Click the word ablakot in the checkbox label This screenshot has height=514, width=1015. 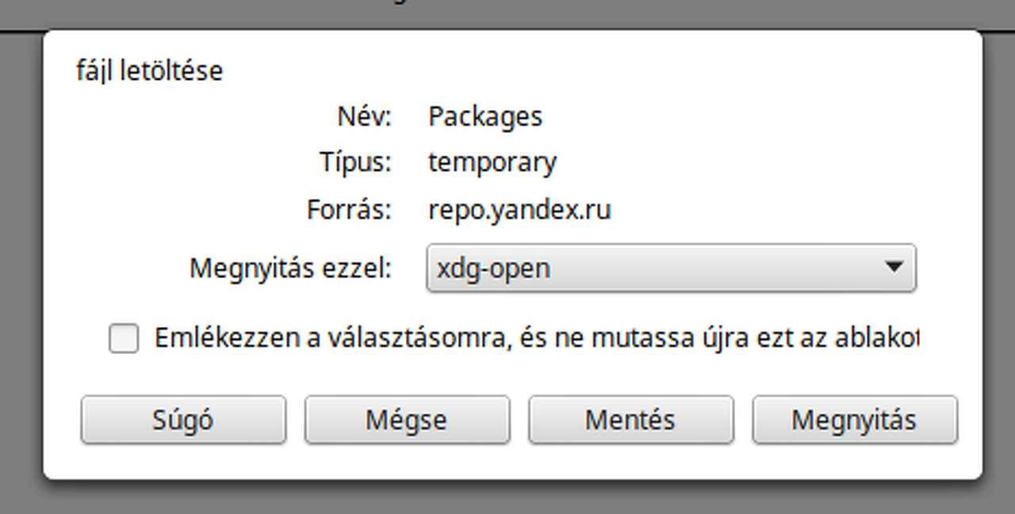tap(879, 339)
